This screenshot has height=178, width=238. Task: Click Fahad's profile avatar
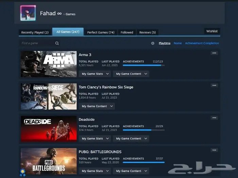click(28, 13)
